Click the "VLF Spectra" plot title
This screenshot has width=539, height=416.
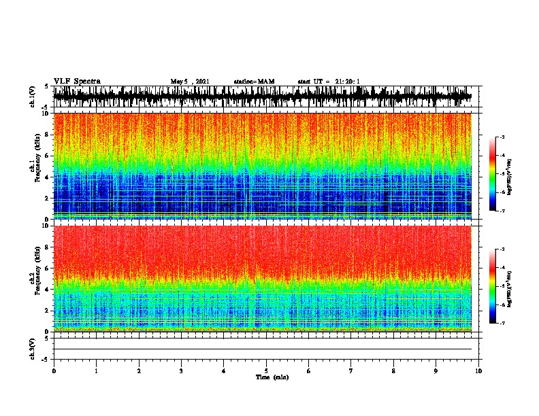(77, 82)
